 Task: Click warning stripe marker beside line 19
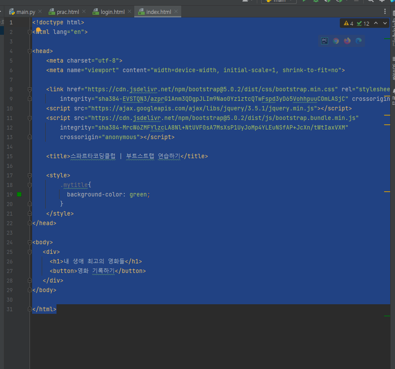(387, 192)
